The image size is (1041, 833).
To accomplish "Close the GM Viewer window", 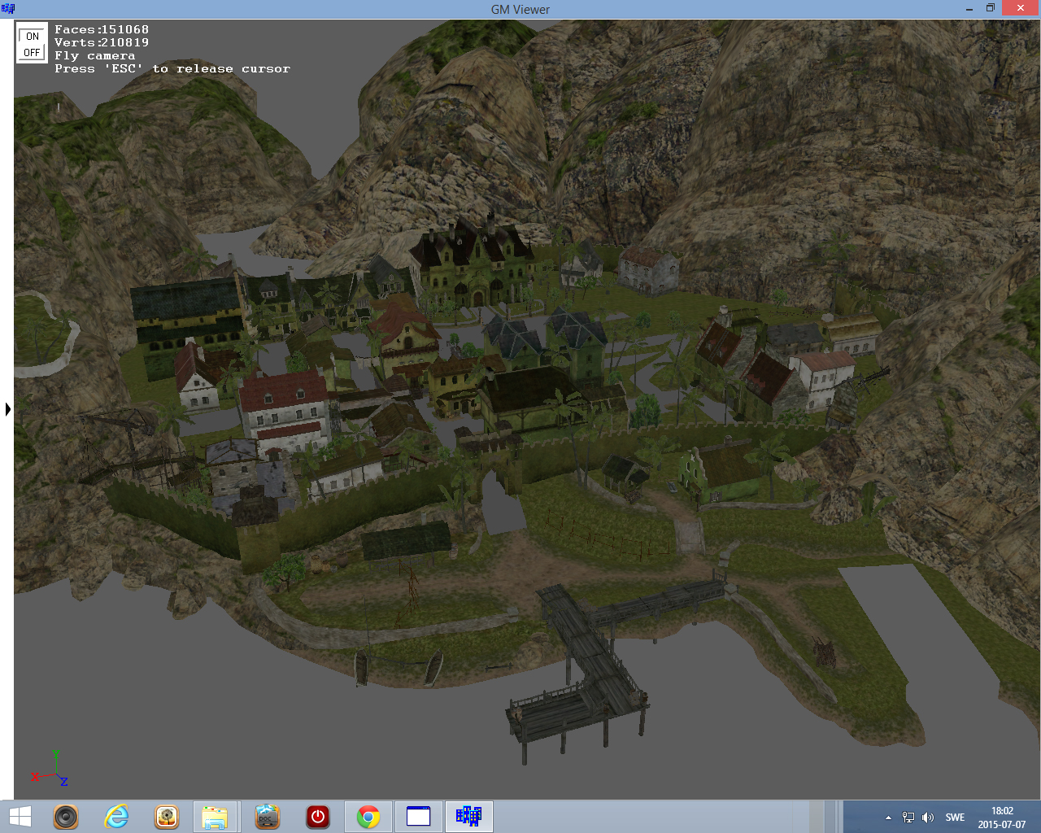I will tap(1021, 8).
